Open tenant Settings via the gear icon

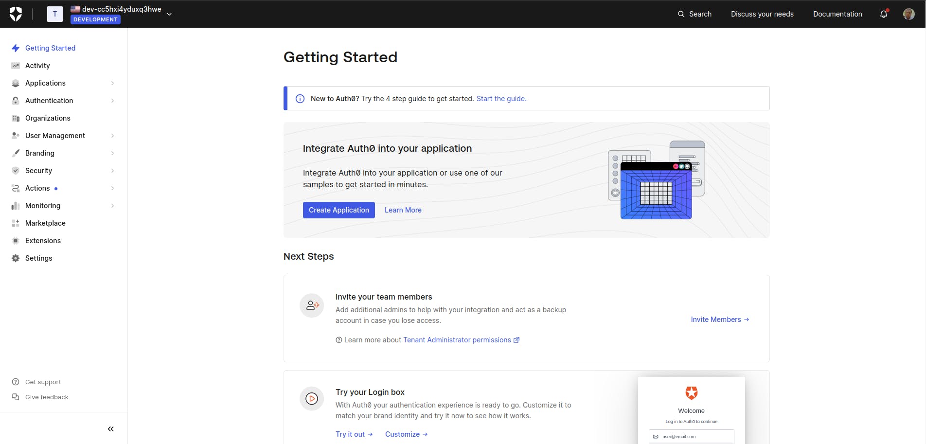tap(39, 258)
